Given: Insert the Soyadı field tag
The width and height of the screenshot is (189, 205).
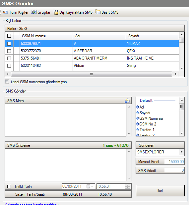Looking at the screenshot, I should [143, 113].
